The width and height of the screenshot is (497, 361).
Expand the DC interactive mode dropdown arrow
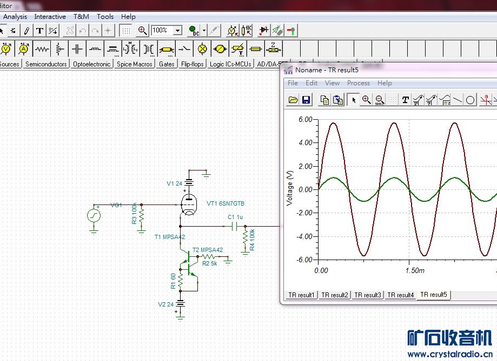(x=204, y=30)
